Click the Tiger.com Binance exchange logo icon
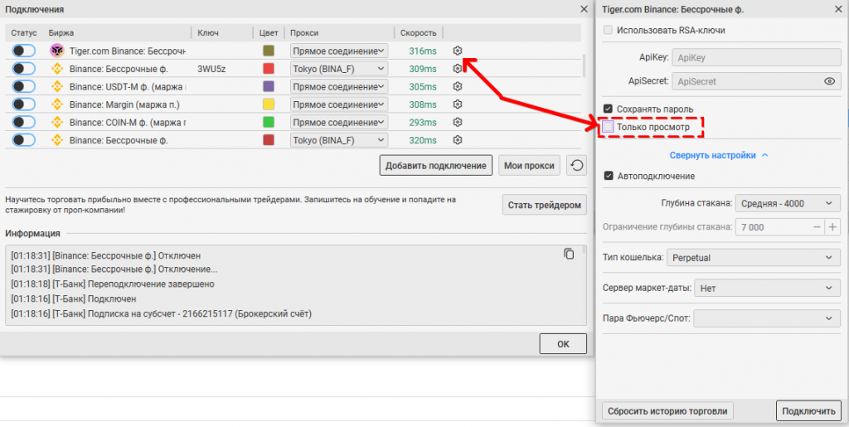The image size is (849, 427). (57, 51)
